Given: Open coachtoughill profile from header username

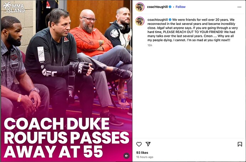Looking at the screenshot, I should coord(157,7).
